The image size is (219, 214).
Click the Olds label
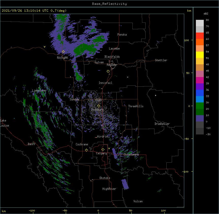[99, 100]
